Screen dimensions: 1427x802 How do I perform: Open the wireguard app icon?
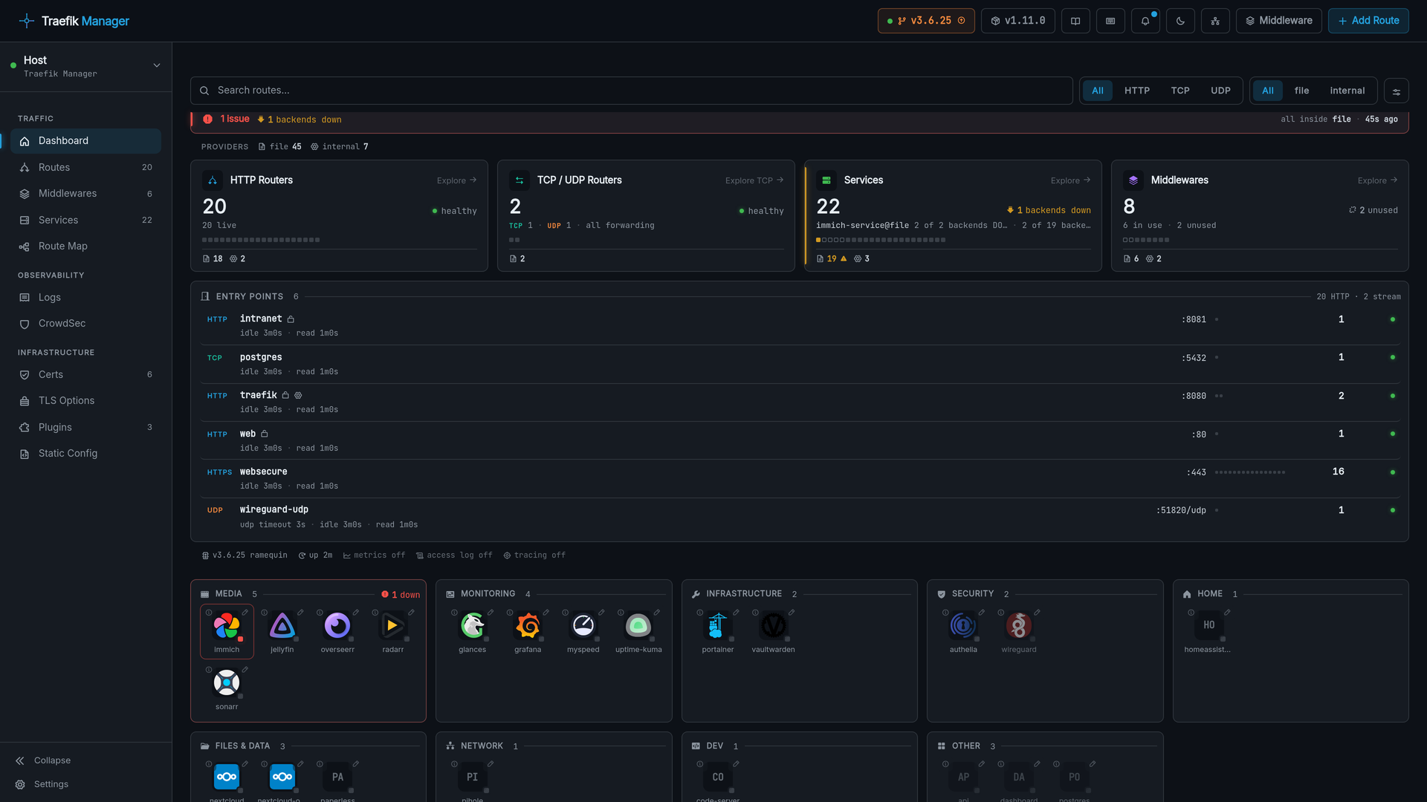pyautogui.click(x=1019, y=626)
